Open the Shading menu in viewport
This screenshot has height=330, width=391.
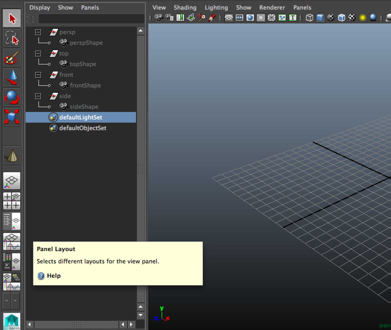(x=185, y=7)
